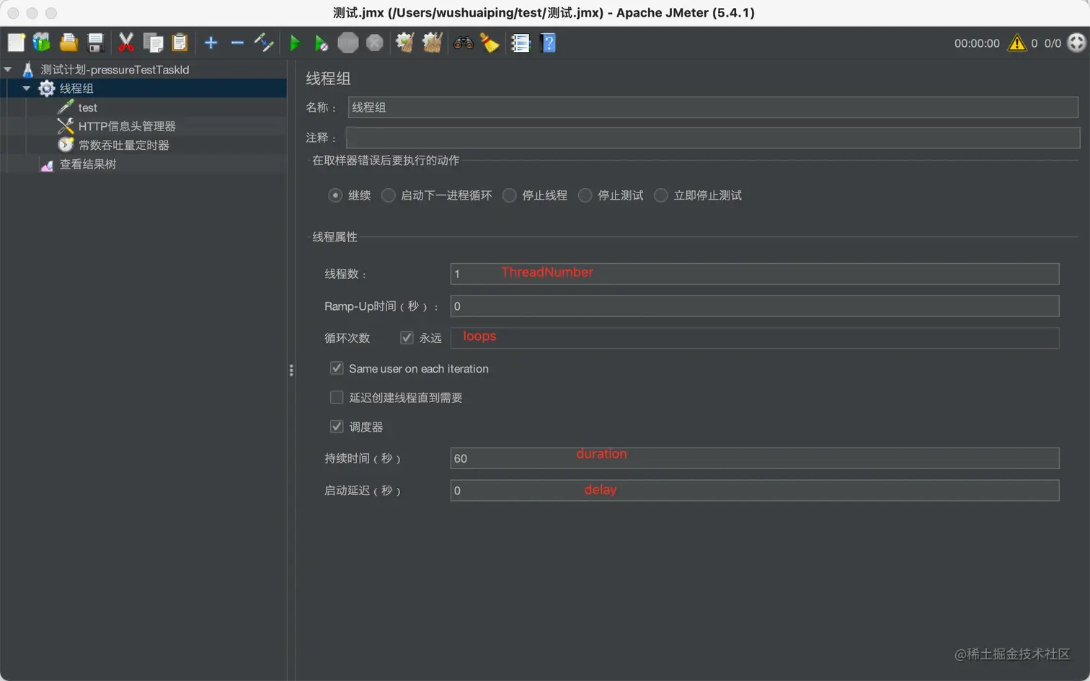Select HTTP信息头管理器 in the tree
This screenshot has height=681, width=1090.
[x=127, y=126]
